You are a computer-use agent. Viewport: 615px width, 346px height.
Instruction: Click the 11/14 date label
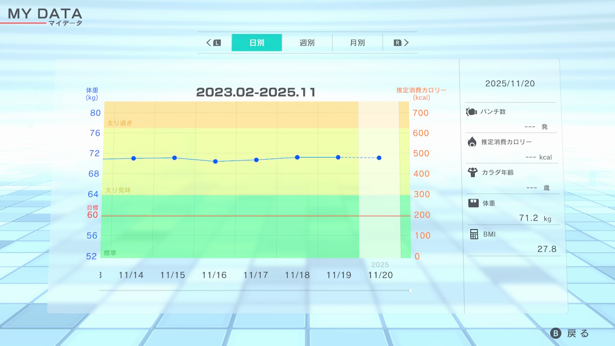coord(131,275)
